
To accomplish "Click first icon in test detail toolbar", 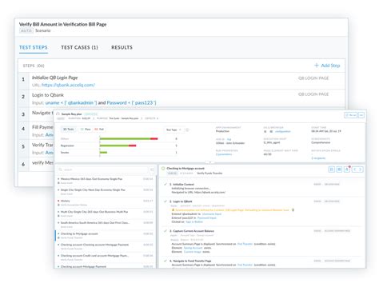I will click(x=331, y=169).
